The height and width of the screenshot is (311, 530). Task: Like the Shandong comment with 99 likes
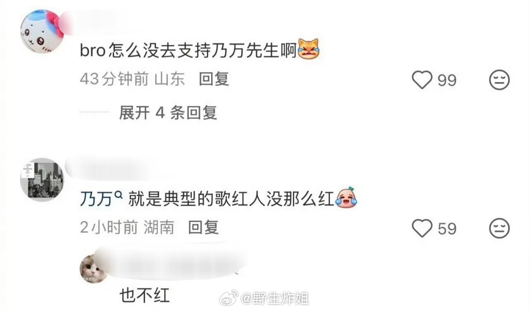[422, 80]
